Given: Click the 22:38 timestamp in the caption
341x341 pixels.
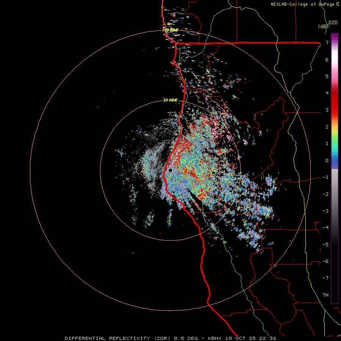Looking at the screenshot, I should click(269, 338).
